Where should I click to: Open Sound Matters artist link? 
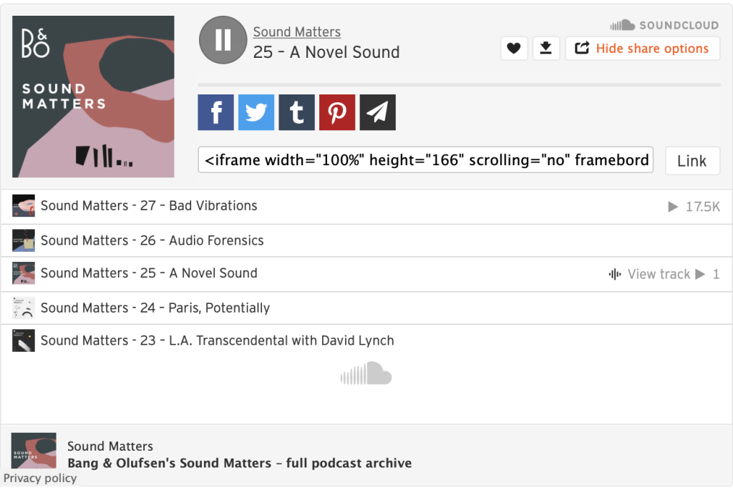tap(297, 31)
